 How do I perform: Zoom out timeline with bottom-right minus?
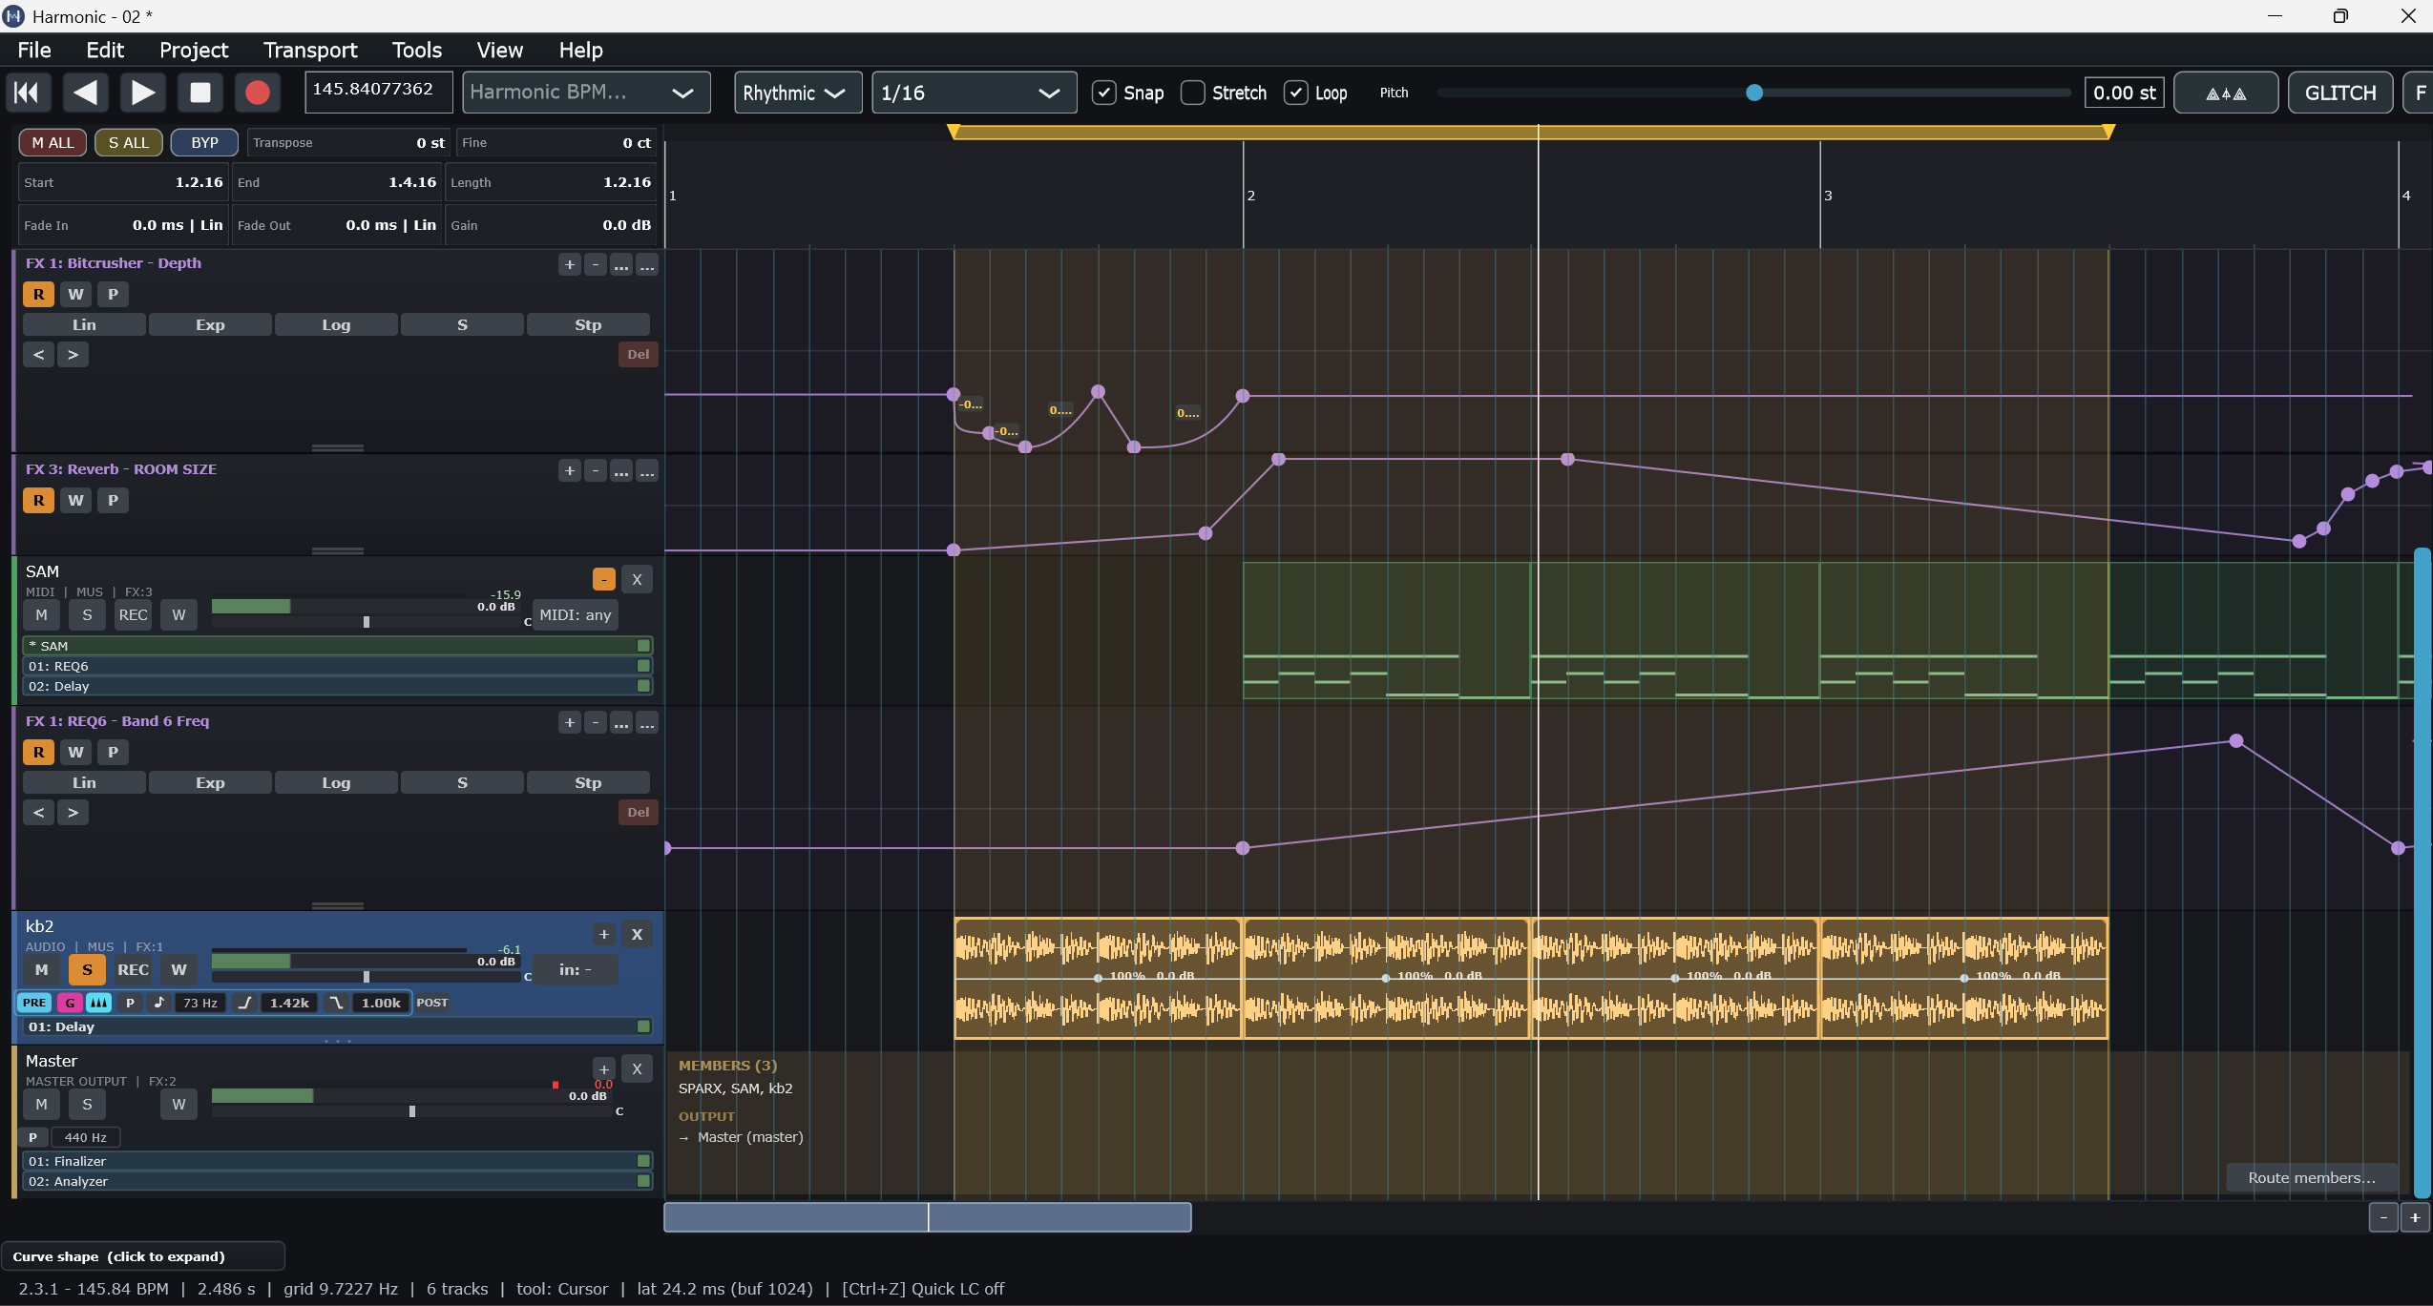click(2382, 1217)
